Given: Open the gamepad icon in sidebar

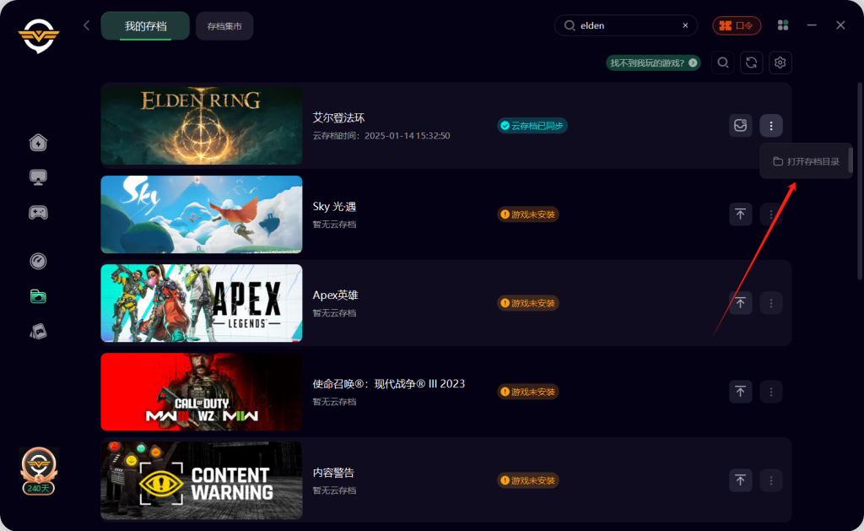Looking at the screenshot, I should 38,212.
